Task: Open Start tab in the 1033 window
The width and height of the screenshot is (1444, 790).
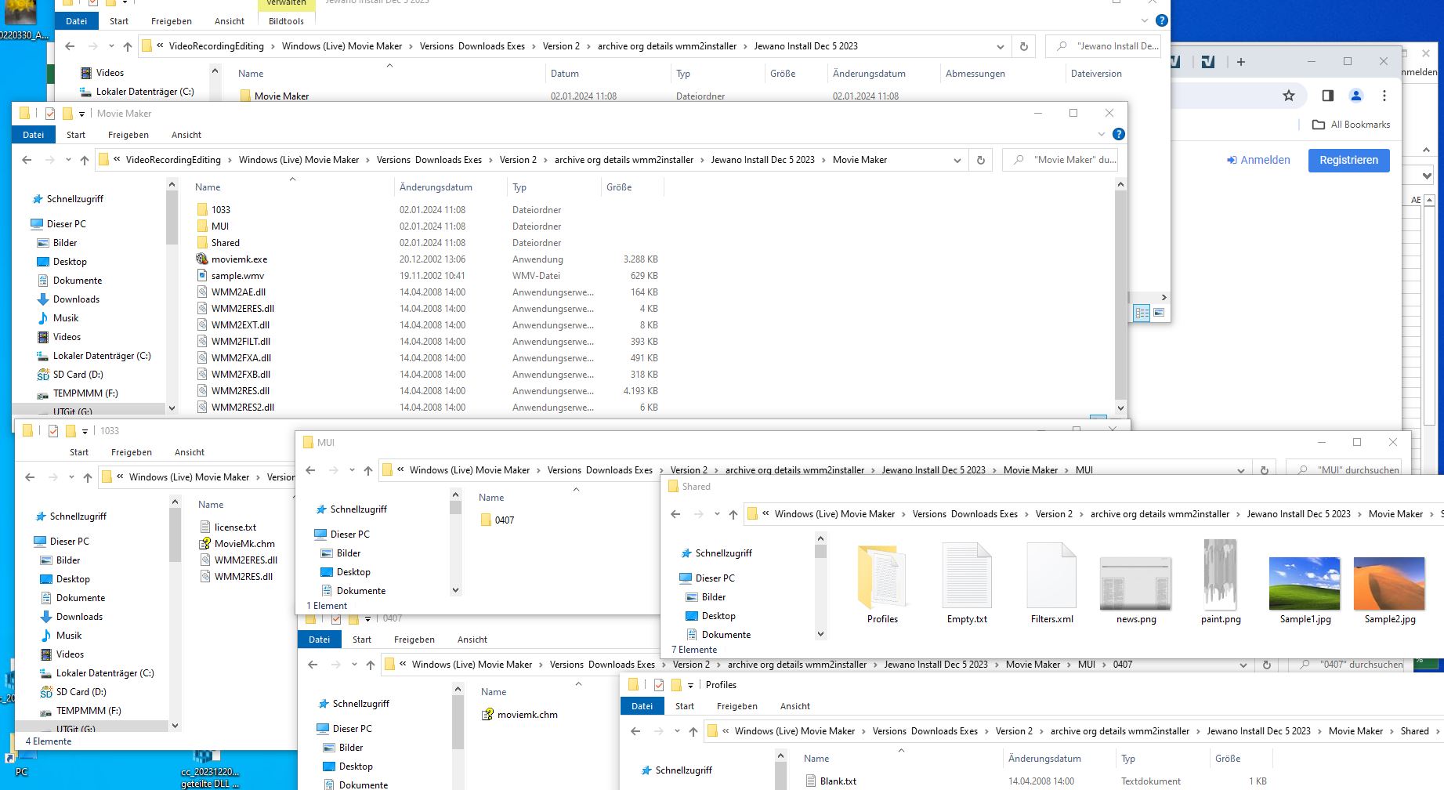Action: click(x=79, y=452)
